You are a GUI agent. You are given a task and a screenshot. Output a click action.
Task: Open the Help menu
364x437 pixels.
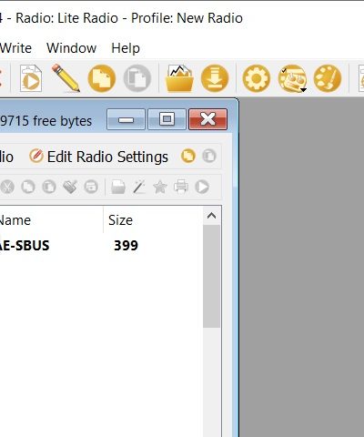coord(126,48)
